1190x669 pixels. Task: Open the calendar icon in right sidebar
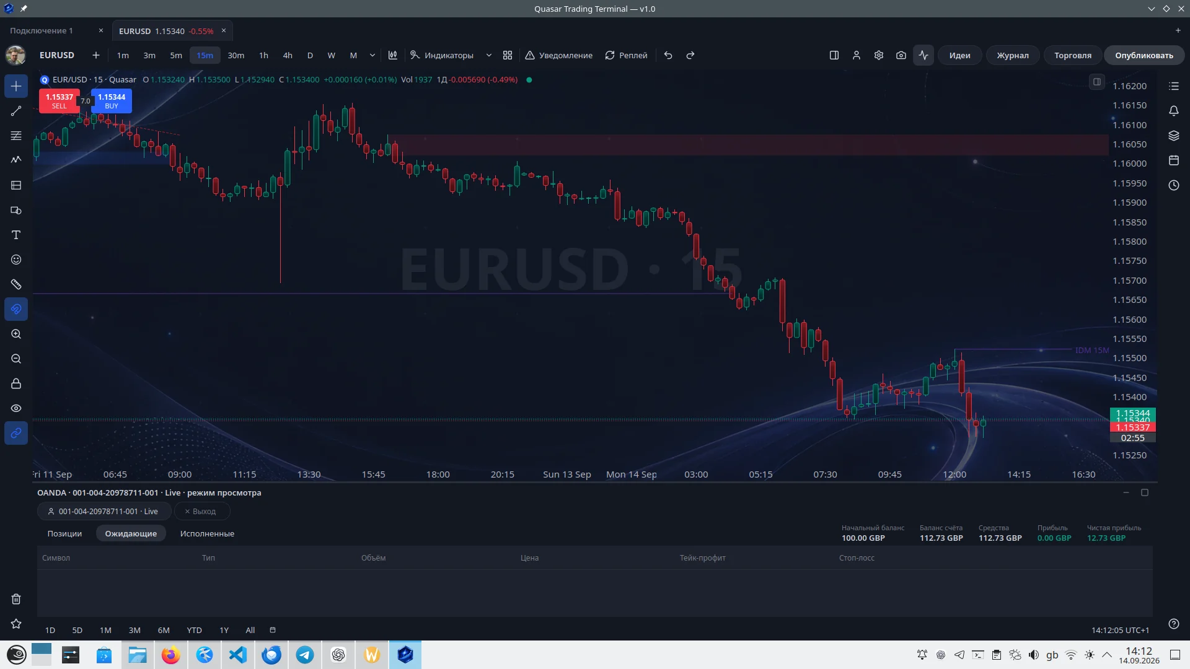(x=1174, y=160)
